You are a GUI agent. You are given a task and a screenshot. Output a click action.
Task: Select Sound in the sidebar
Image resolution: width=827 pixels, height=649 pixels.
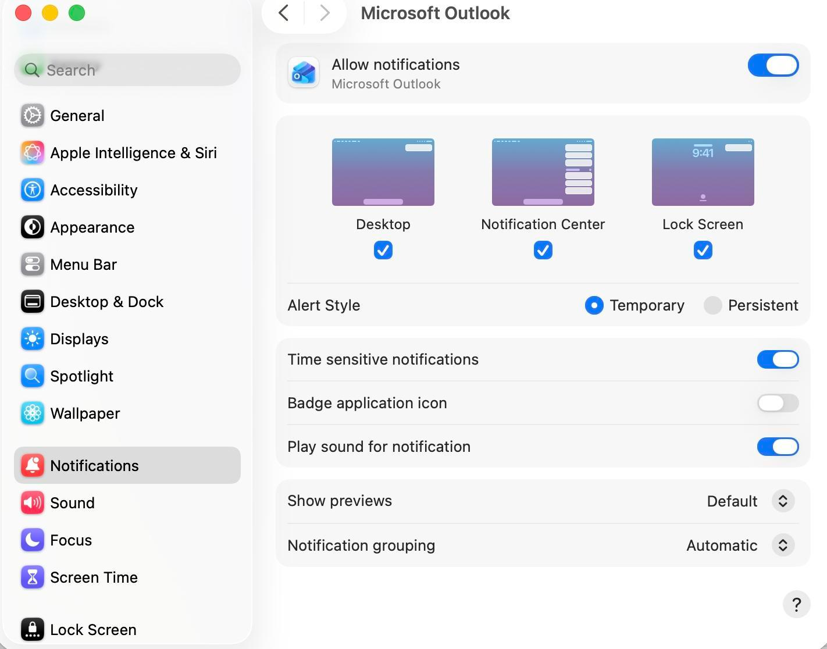127,503
